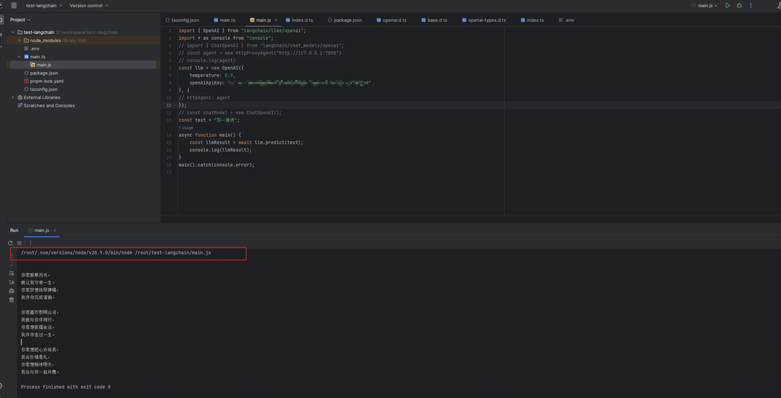This screenshot has height=398, width=781.
Task: Collapse the main.ts file node
Action: [x=19, y=57]
